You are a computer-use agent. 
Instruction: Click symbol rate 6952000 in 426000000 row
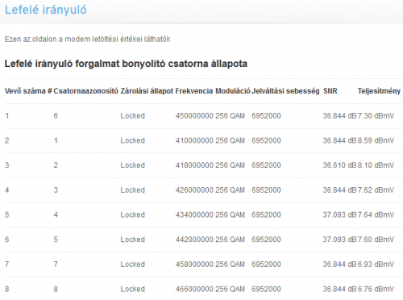coord(266,190)
